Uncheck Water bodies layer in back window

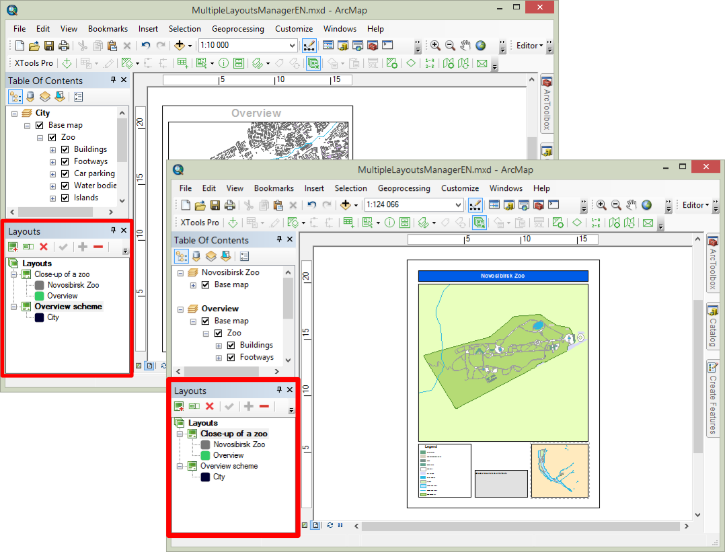65,186
